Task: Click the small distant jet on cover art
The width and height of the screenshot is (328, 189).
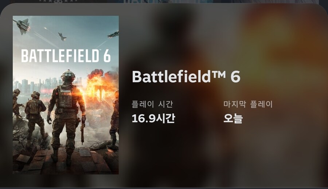Action: (62, 36)
